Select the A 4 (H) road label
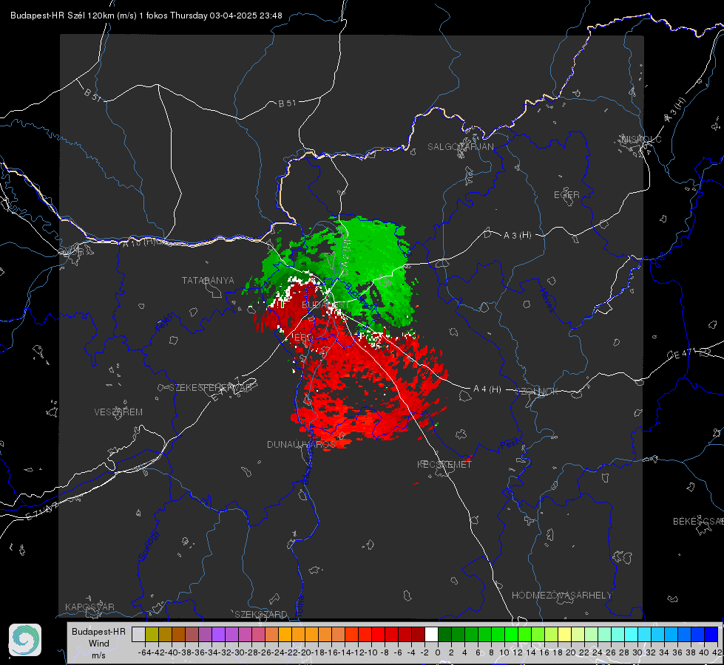 (487, 389)
